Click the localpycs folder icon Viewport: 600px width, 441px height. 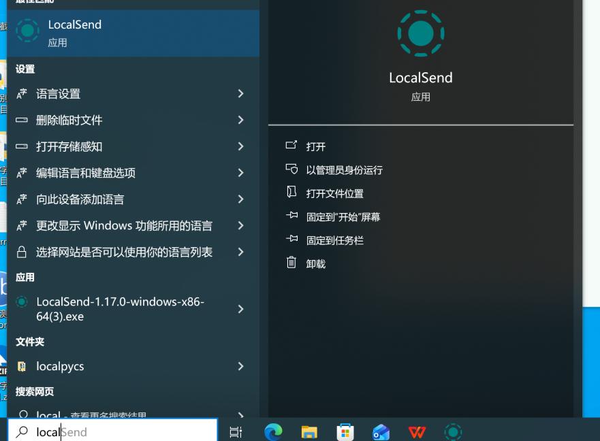coord(22,366)
